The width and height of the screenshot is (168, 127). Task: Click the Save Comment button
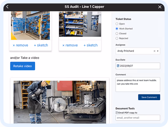(149, 97)
